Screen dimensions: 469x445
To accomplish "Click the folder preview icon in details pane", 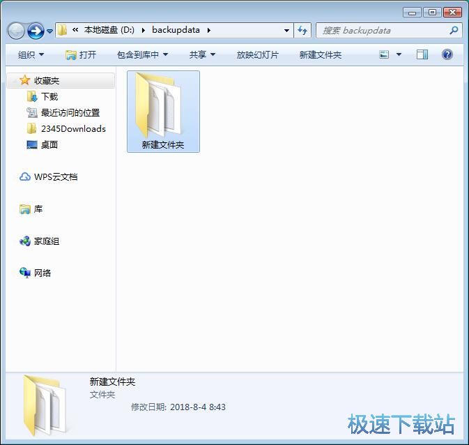I will (45, 405).
